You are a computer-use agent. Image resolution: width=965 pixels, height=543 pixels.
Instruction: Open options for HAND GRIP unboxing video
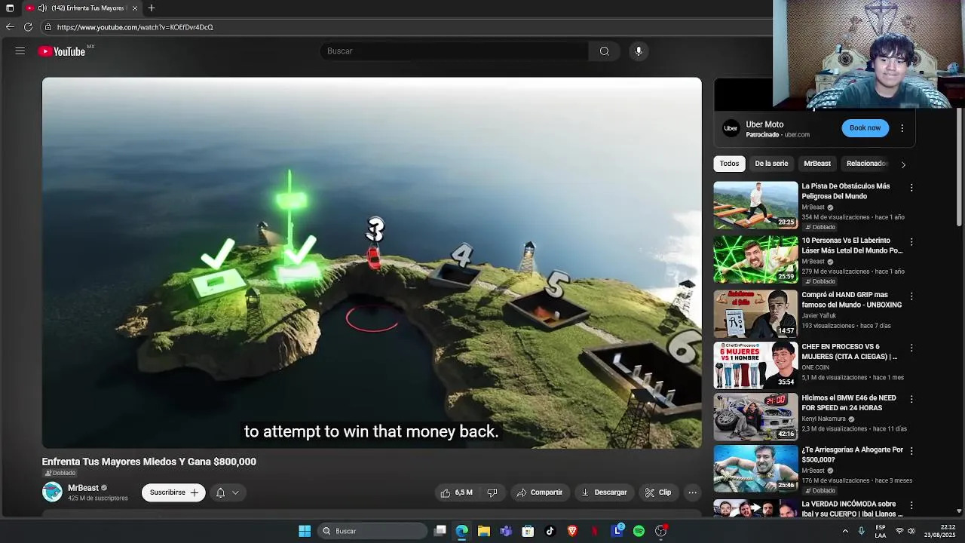click(911, 296)
